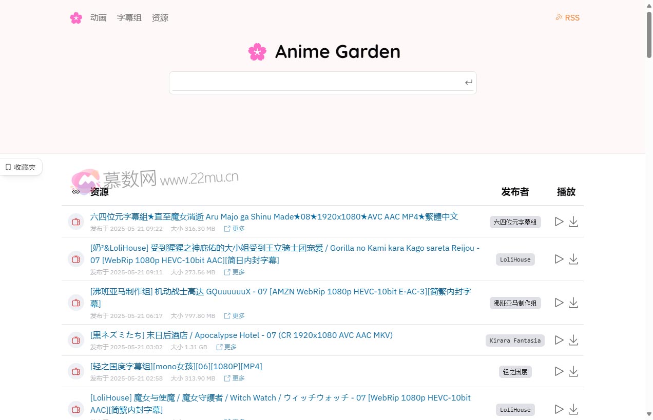Click inside the search input field
Viewport: 653px width, 420px height.
[x=318, y=82]
